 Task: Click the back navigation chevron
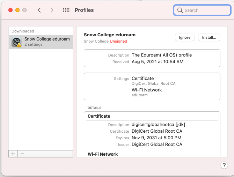pos(39,10)
